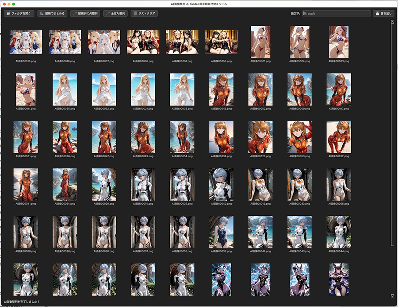Viewport: 398px width, 307px height.
Task: Click filename label AI画像00054.png
Action: click(182, 156)
